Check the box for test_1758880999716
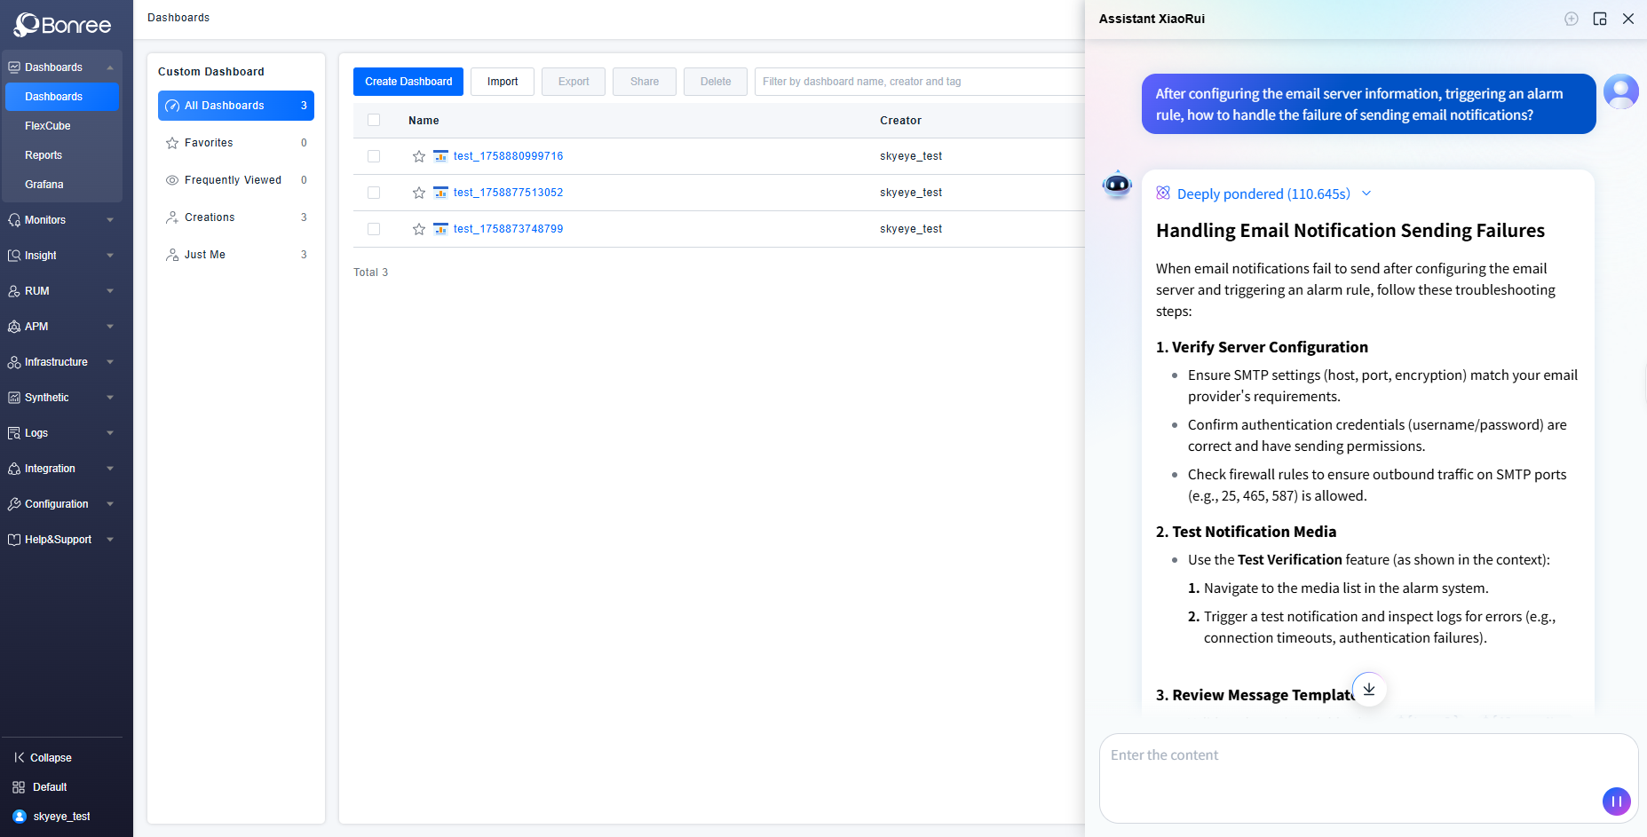Viewport: 1647px width, 837px height. [x=374, y=156]
